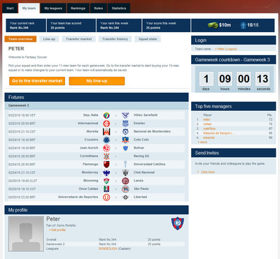Expand more top managers list

[202, 142]
